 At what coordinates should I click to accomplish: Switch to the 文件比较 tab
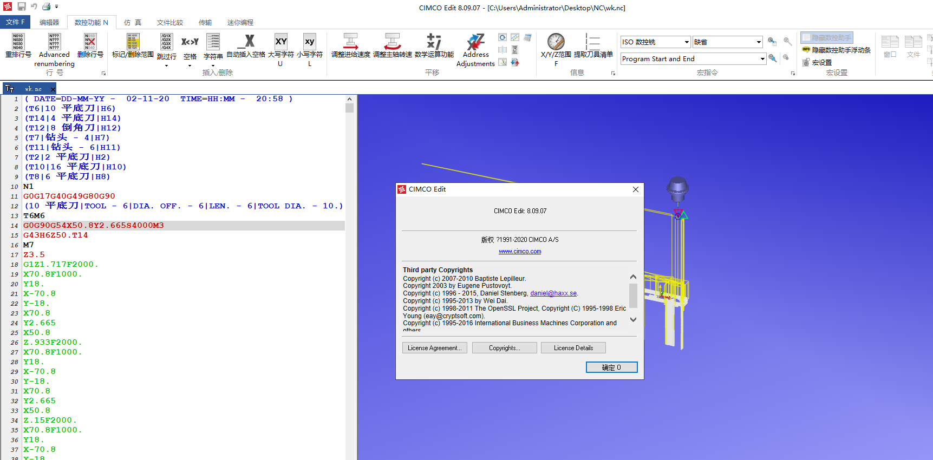coord(170,22)
